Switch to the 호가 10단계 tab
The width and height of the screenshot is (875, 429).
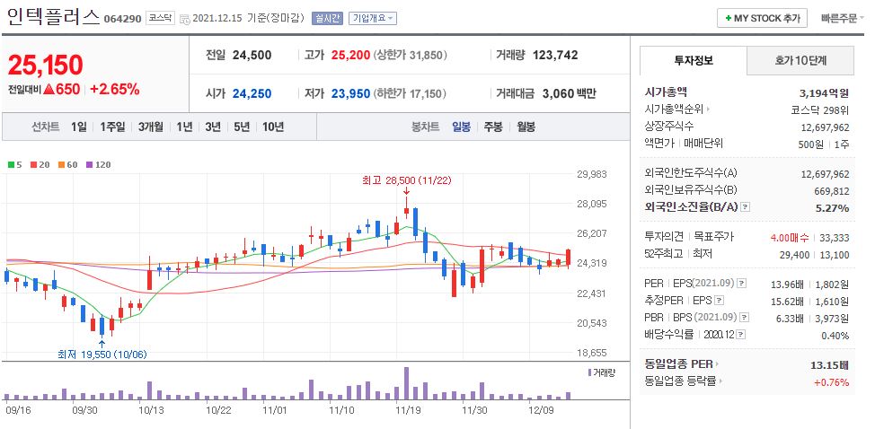800,61
